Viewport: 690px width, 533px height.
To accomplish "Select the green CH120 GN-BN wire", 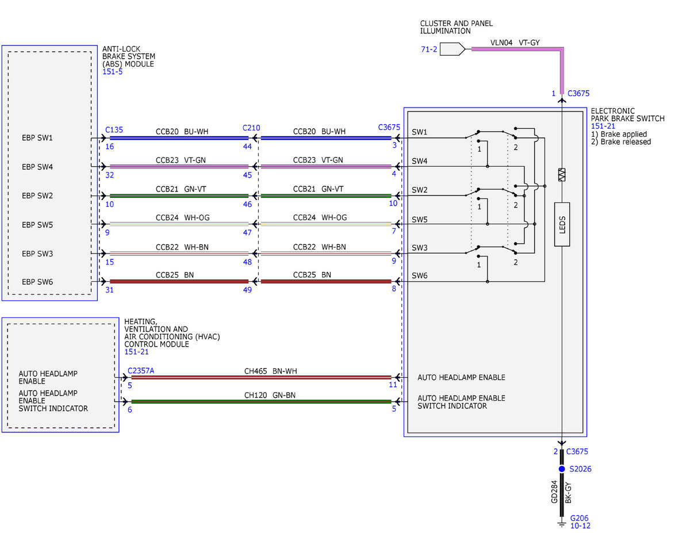I will 261,401.
